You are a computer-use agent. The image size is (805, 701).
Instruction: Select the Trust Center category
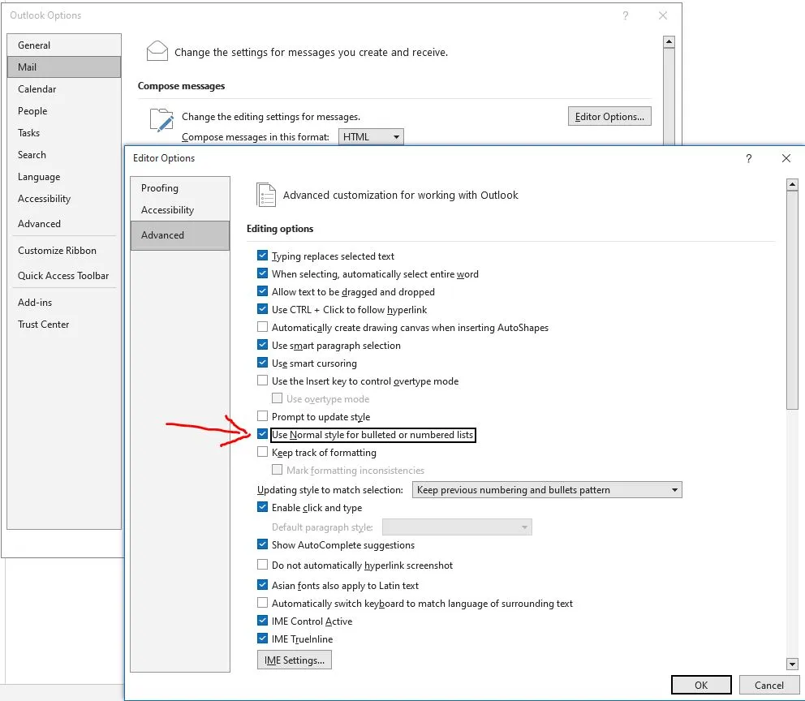44,324
